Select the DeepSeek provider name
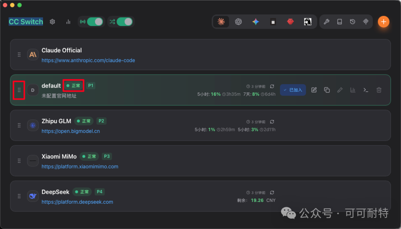This screenshot has width=401, height=229. point(55,192)
